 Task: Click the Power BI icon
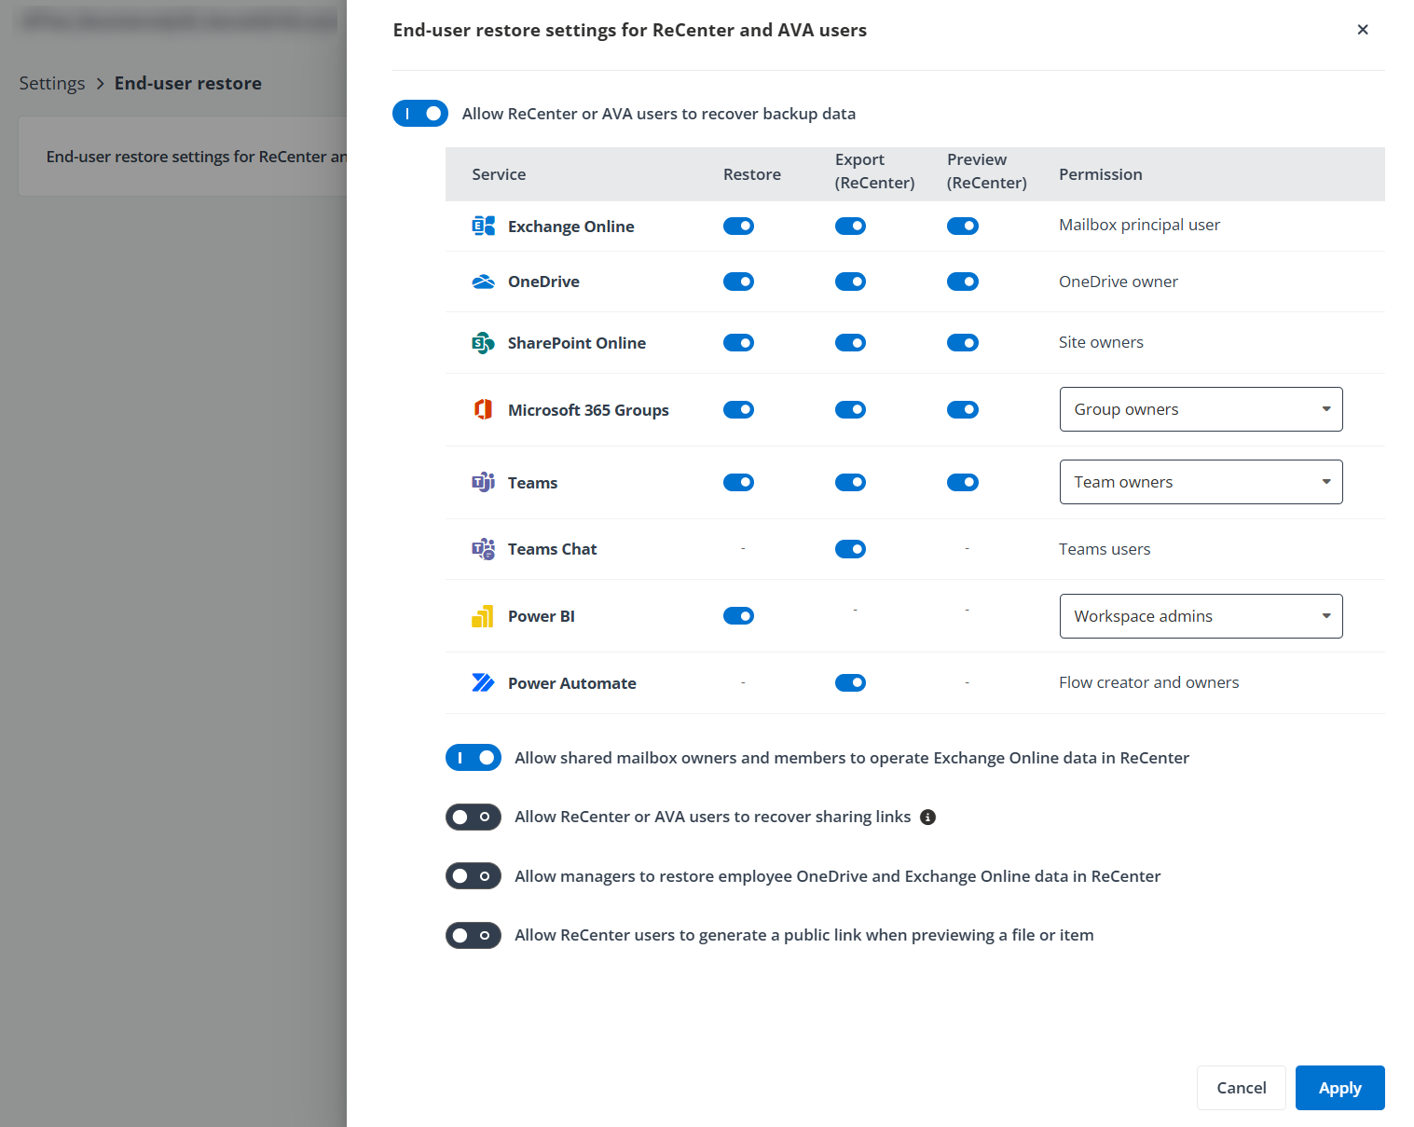484,616
